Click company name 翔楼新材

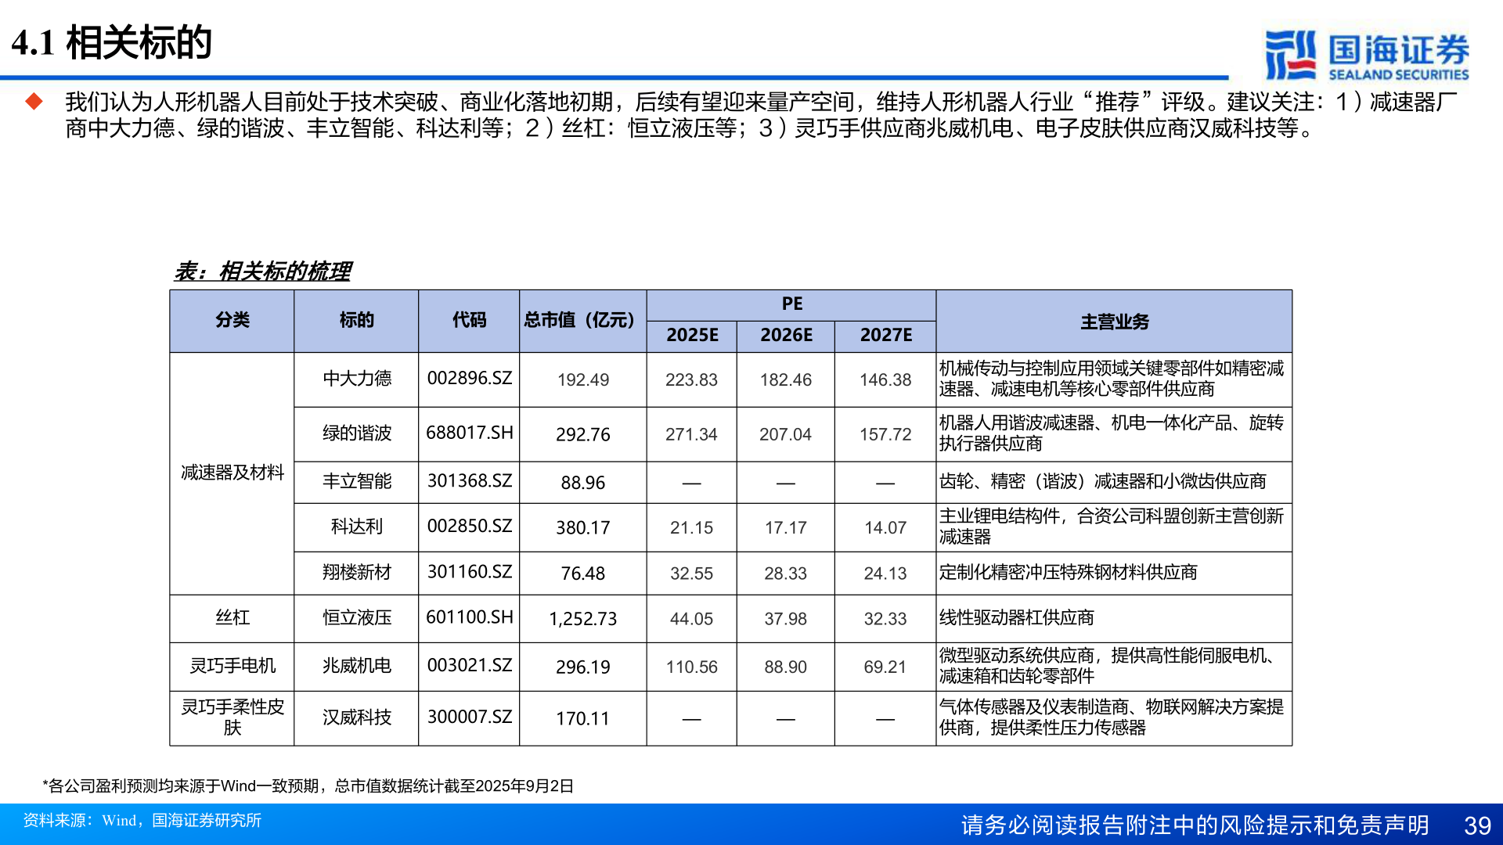(356, 573)
